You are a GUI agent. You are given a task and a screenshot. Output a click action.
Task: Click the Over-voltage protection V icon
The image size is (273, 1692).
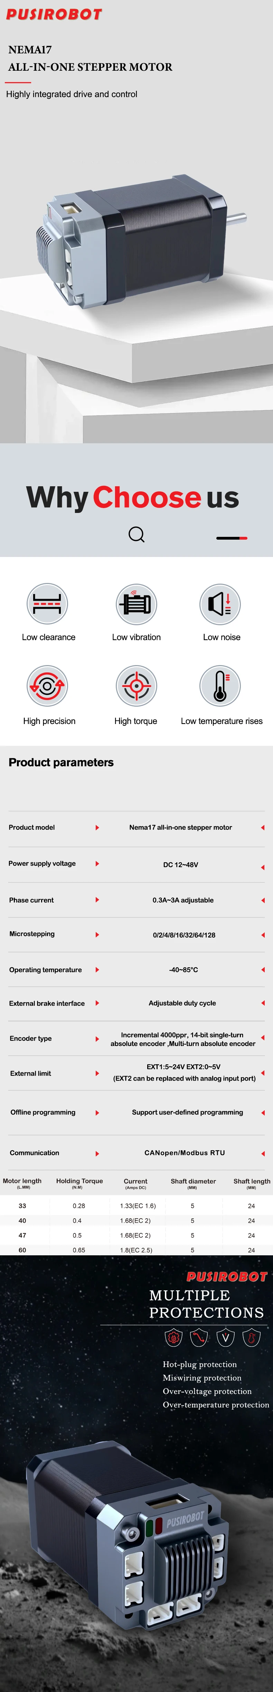pos(226,1337)
